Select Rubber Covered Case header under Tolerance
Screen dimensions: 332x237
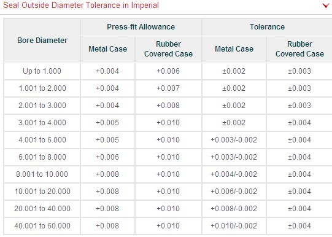coord(299,49)
